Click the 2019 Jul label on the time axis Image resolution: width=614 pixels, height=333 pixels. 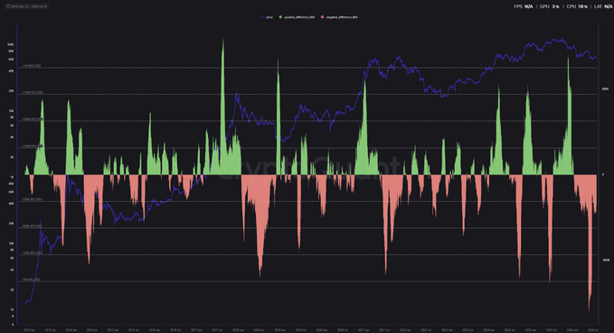coord(301,330)
